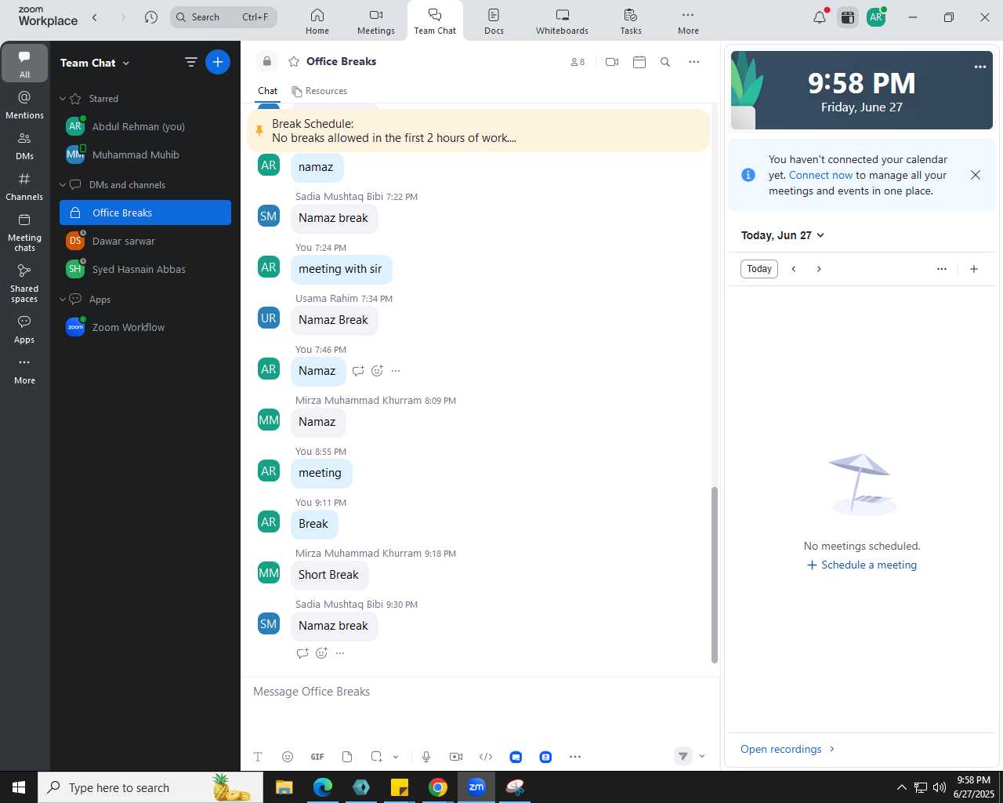
Task: Open Channels in the sidebar
Action: pyautogui.click(x=24, y=187)
